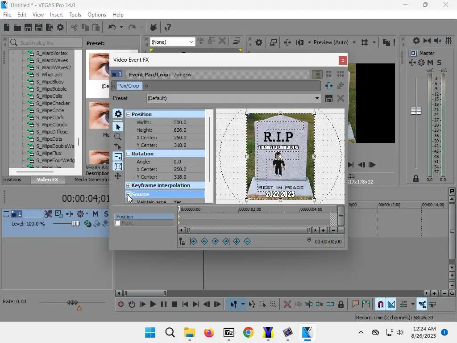The height and width of the screenshot is (343, 457).
Task: Click the Pan/Crop chain button
Action: pos(129,86)
